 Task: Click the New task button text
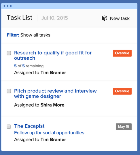click(120, 18)
